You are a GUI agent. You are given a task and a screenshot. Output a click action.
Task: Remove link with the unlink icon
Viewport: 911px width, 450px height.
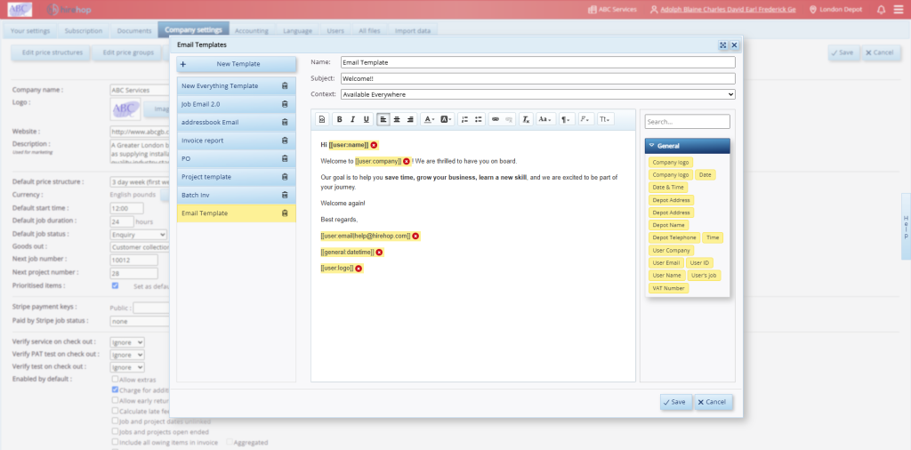[509, 119]
